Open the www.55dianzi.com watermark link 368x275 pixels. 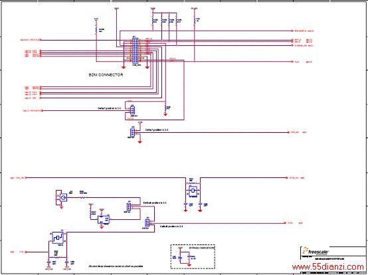point(328,267)
